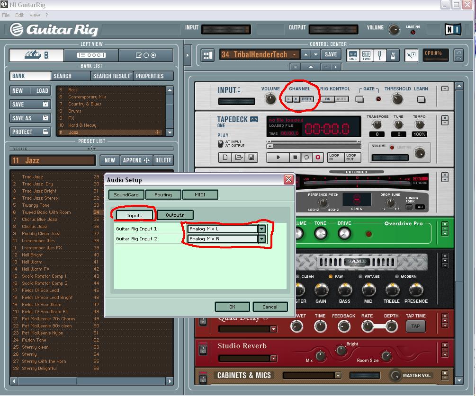
Task: Cancel the Audio Setup dialog
Action: [x=270, y=307]
